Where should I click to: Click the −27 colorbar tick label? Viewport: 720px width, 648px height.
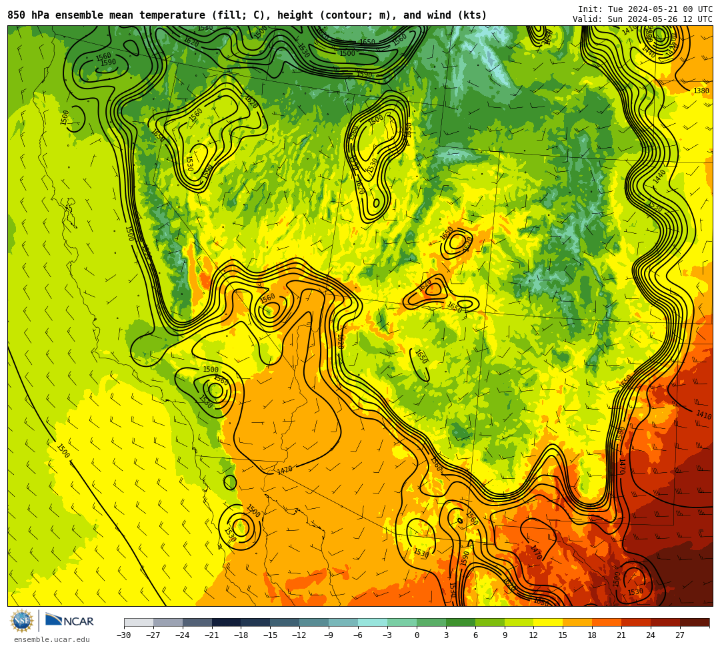coord(153,635)
